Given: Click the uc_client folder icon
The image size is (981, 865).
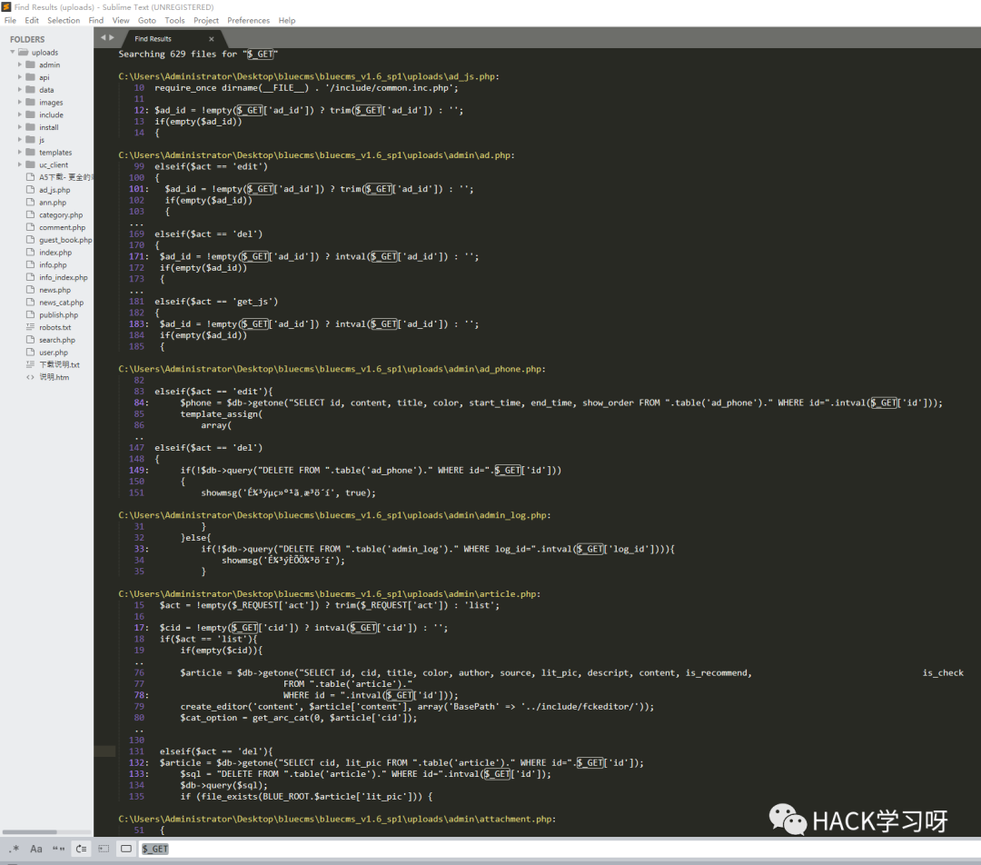Looking at the screenshot, I should point(30,164).
